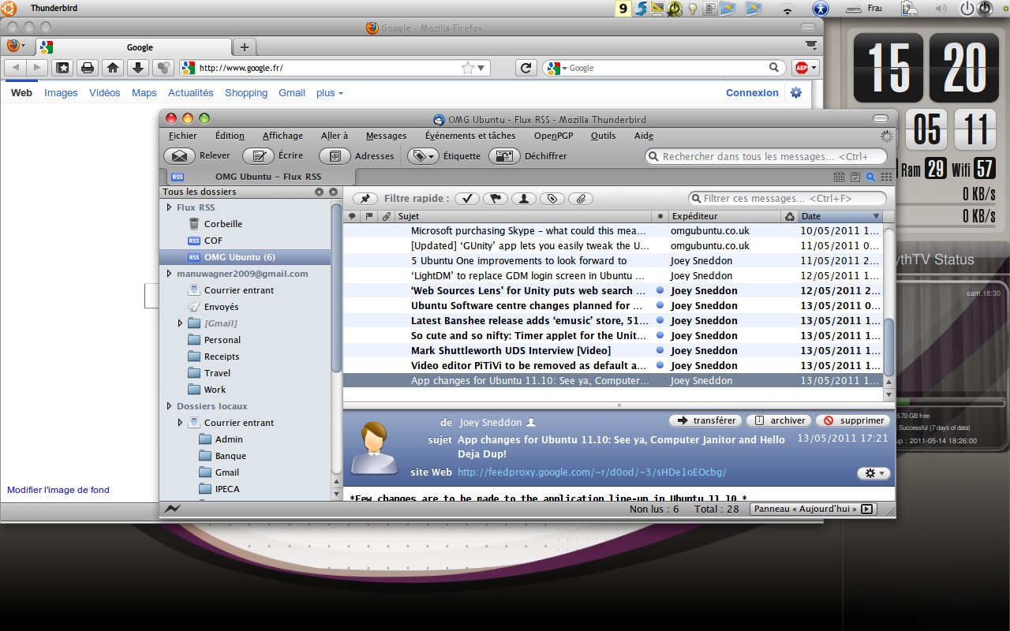
Task: Open the tasks tab icon in tab bar
Action: coord(855,177)
